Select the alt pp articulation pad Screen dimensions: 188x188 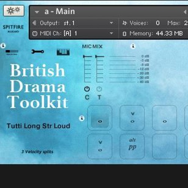[x=132, y=147]
